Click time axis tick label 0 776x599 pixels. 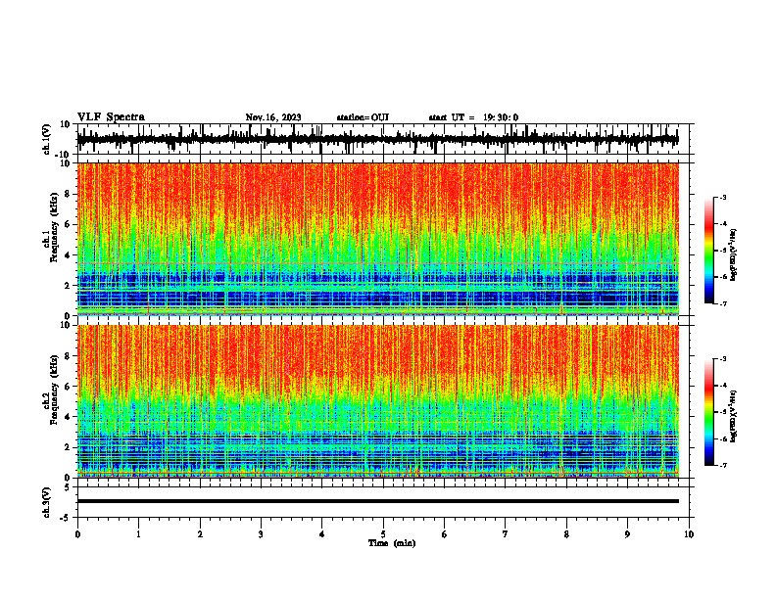(x=77, y=534)
